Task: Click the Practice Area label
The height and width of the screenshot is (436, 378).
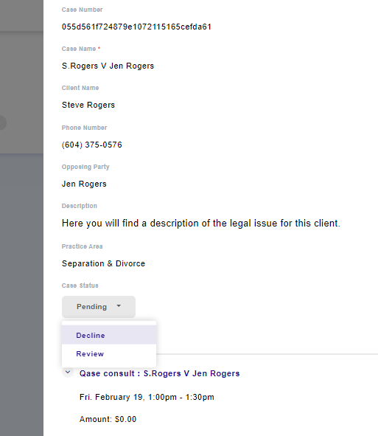Action: [83, 246]
